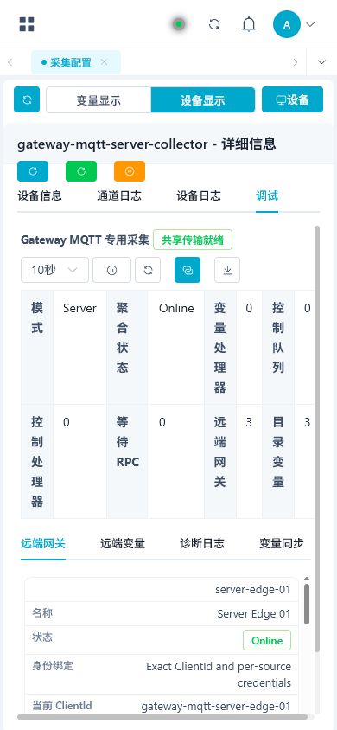Open the 10秒 refresh interval dropdown
Viewport: 337px width, 730px height.
point(54,270)
